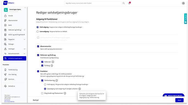Viewport: 188px width, 105px height.
Task: Click the sidebar vertical scrollbar
Action: (x=27, y=55)
